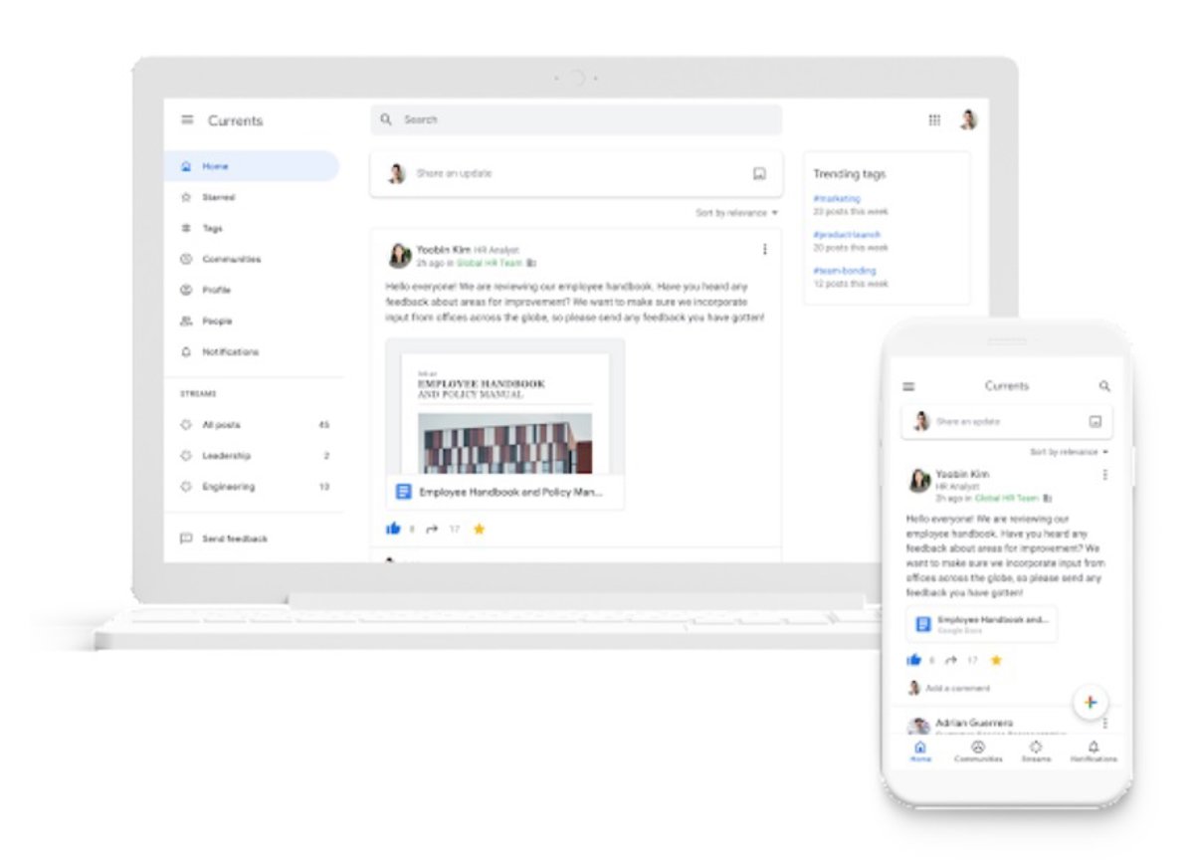This screenshot has height=863, width=1194.
Task: Click the #marketing trending tag link
Action: (x=836, y=199)
